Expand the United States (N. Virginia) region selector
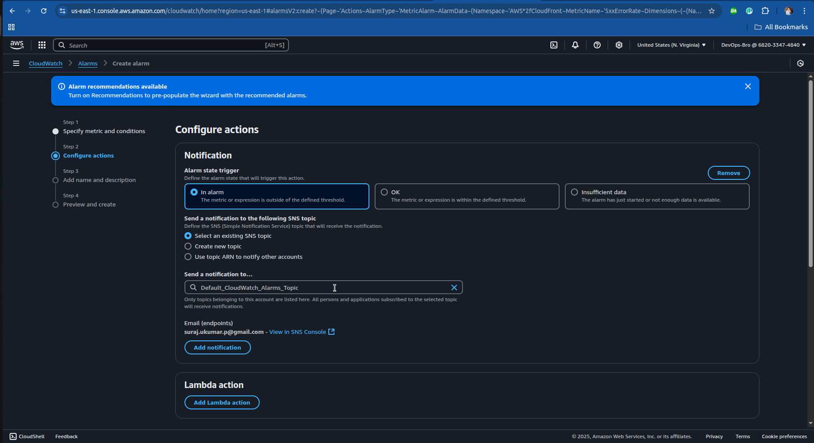The image size is (814, 443). click(x=671, y=45)
